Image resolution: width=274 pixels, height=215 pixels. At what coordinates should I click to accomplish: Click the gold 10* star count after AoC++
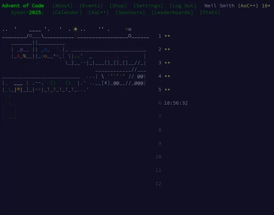(266, 5)
